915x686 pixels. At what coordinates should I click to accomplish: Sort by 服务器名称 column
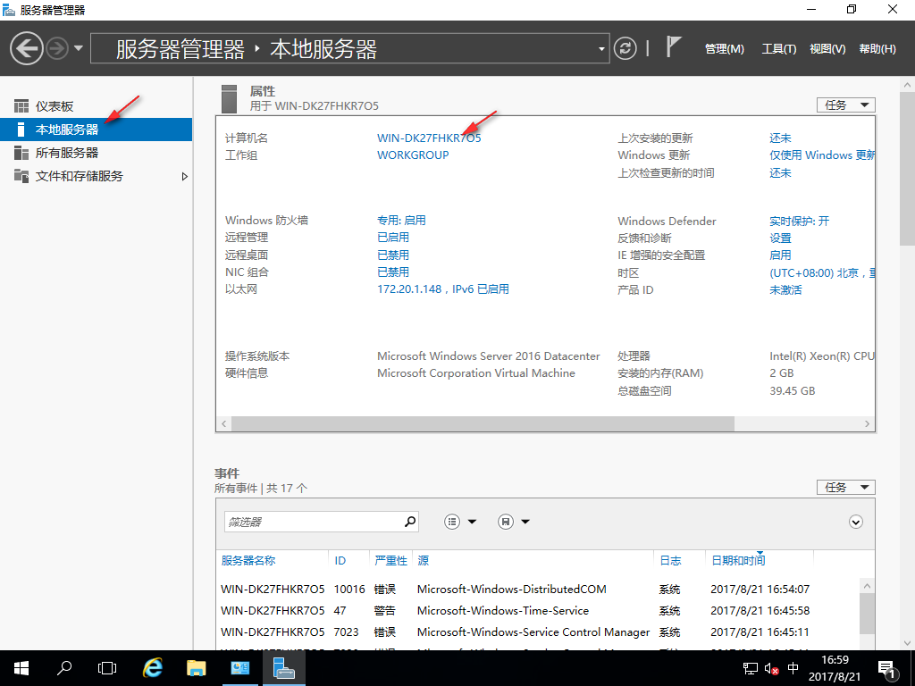[x=248, y=561]
